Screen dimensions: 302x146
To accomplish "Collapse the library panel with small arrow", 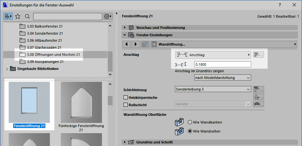I will tap(116, 13).
